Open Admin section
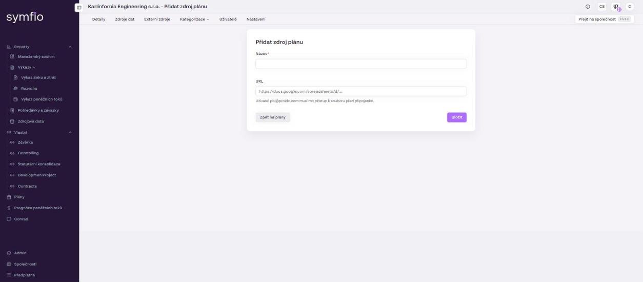The height and width of the screenshot is (282, 643). click(x=20, y=253)
